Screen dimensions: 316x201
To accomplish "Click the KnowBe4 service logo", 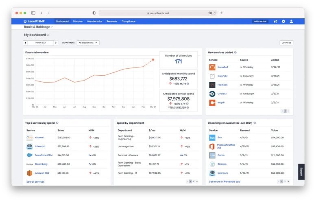I will tap(212, 67).
